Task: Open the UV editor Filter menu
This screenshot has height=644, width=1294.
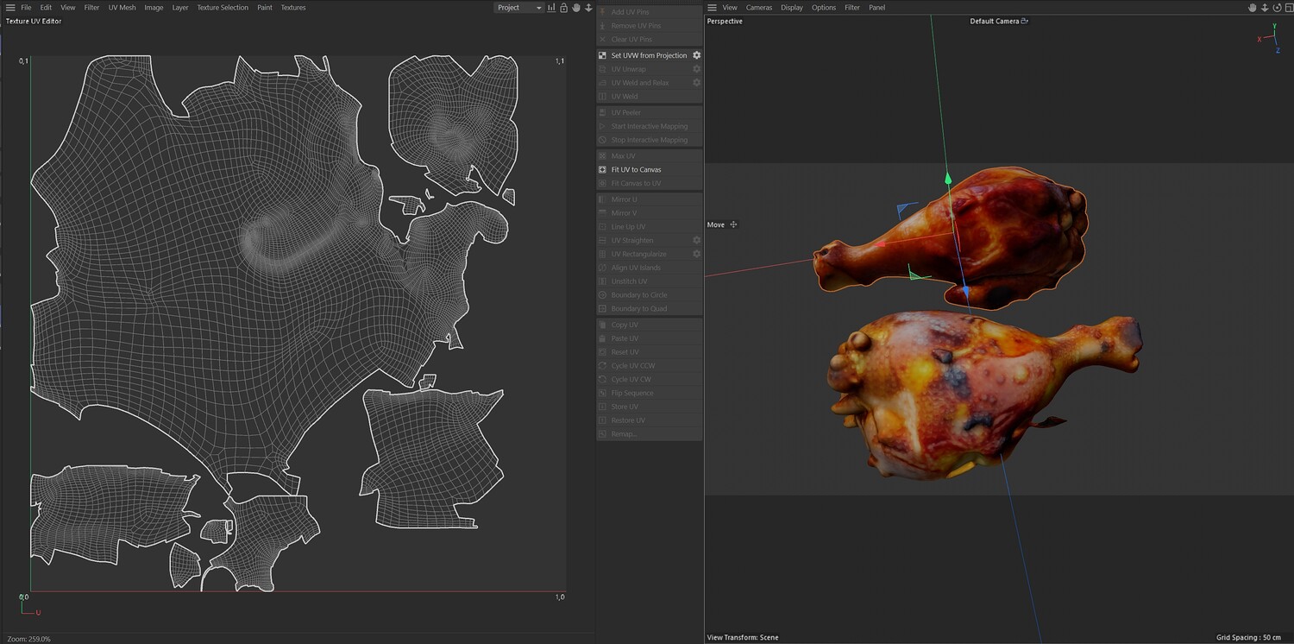Action: pos(91,8)
